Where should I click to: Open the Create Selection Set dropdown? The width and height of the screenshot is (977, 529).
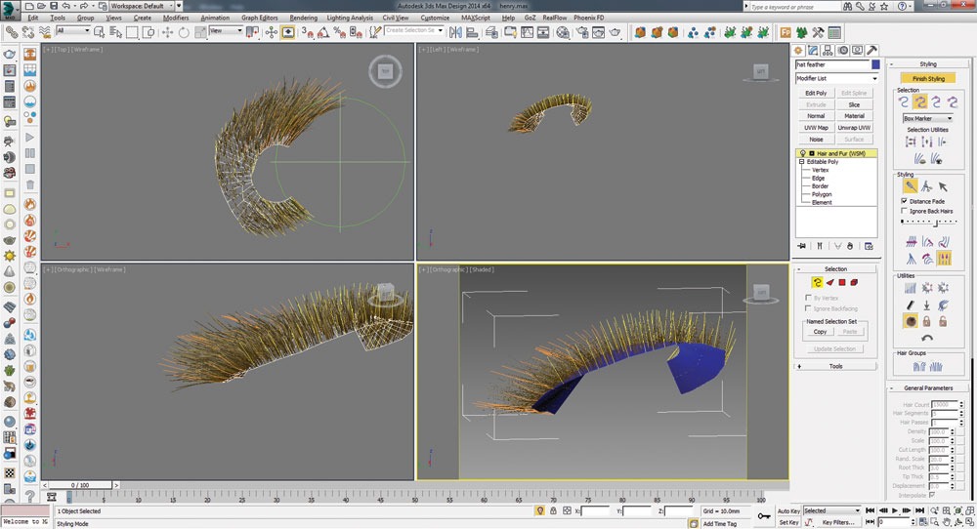pos(414,30)
